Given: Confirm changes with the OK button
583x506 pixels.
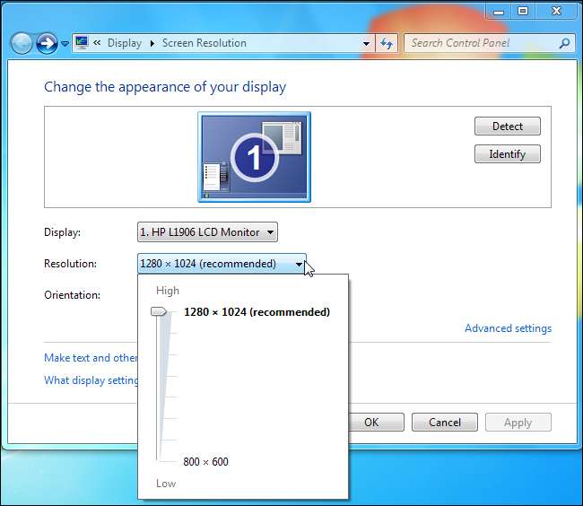Looking at the screenshot, I should pyautogui.click(x=371, y=423).
